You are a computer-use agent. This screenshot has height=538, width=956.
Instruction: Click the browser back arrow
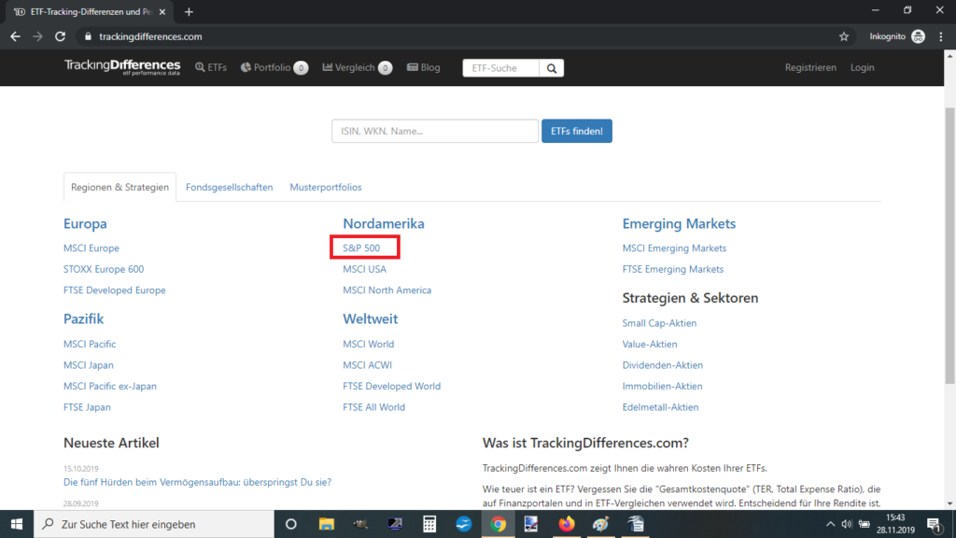pyautogui.click(x=15, y=36)
